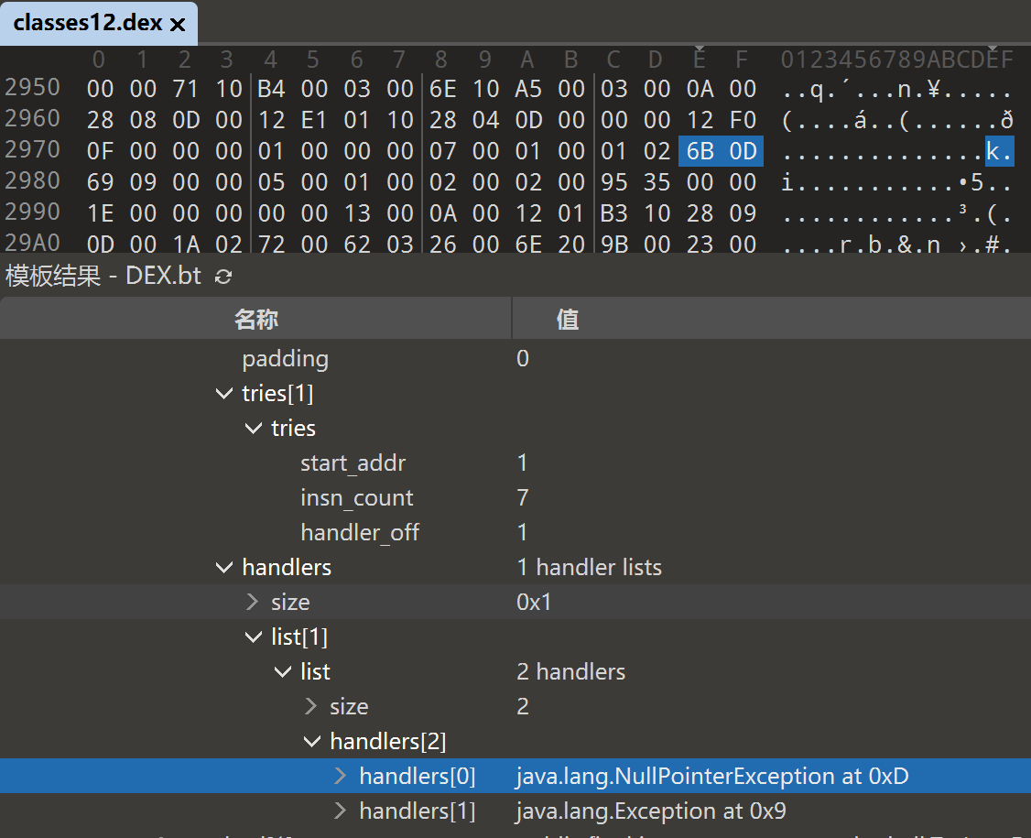Click the 0x1 size value
Screen dimensions: 1031x838
[534, 602]
